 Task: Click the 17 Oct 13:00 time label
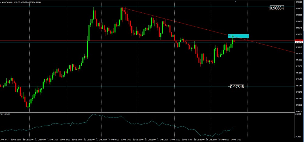pos(162,139)
